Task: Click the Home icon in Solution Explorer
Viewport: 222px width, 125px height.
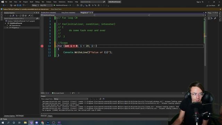Action: (x=10, y=16)
